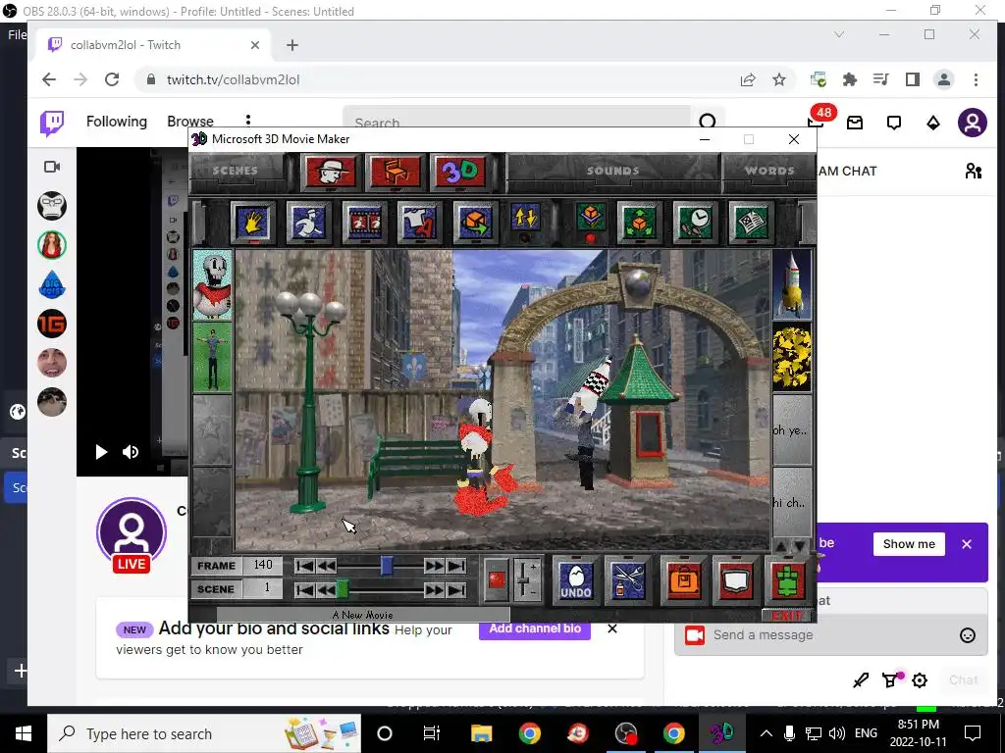The height and width of the screenshot is (753, 1005).
Task: Select the yellow hand positioning tool
Action: 253,223
